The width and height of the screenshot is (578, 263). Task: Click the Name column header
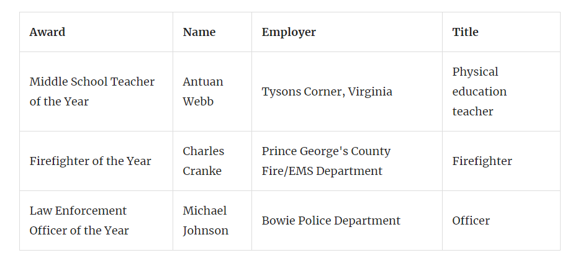(x=199, y=32)
